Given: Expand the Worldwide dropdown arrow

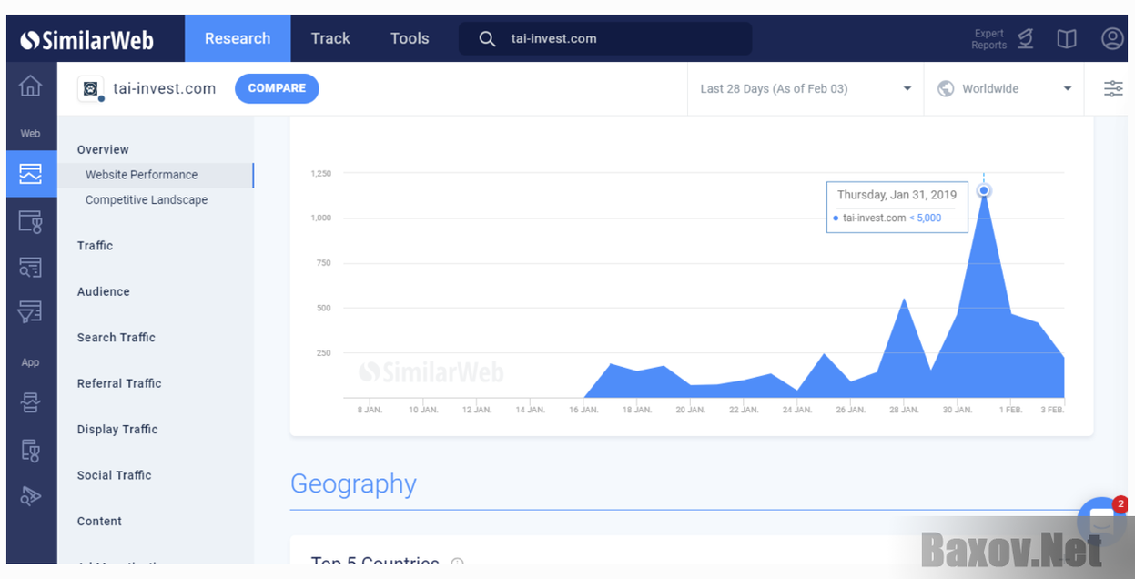Looking at the screenshot, I should (x=1068, y=88).
